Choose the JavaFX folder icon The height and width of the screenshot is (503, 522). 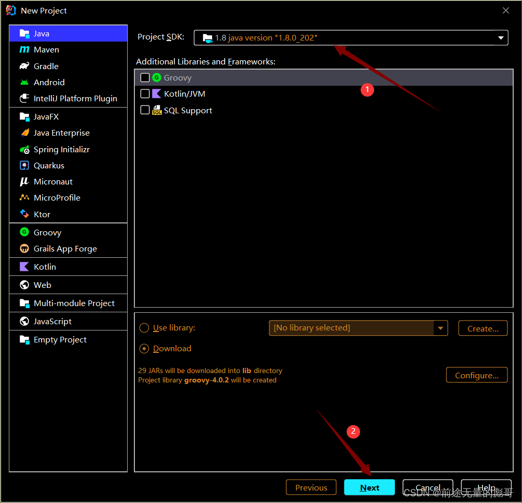[24, 117]
